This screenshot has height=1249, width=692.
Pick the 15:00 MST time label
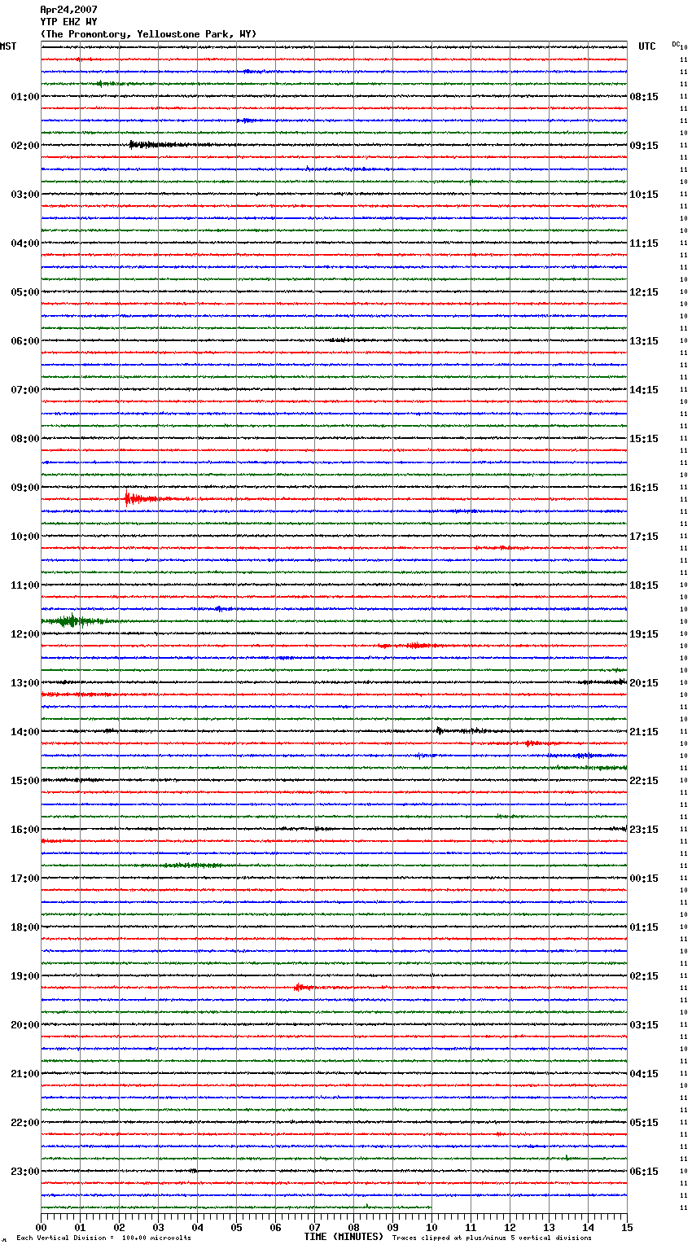point(24,781)
